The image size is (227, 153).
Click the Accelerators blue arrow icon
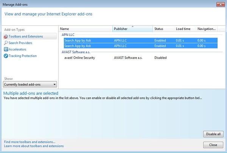[x=6, y=49]
